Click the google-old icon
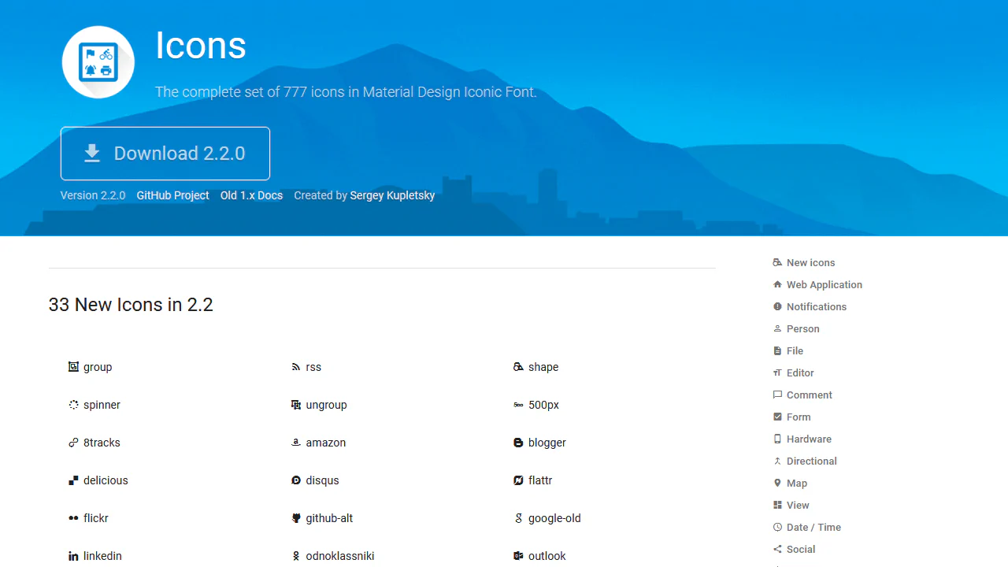The height and width of the screenshot is (567, 1008). tap(518, 518)
